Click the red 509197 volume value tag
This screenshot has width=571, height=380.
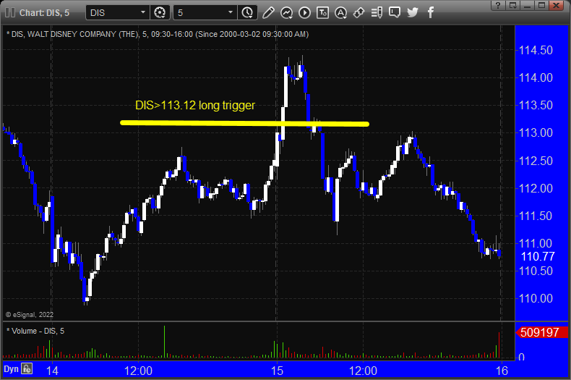pos(541,332)
